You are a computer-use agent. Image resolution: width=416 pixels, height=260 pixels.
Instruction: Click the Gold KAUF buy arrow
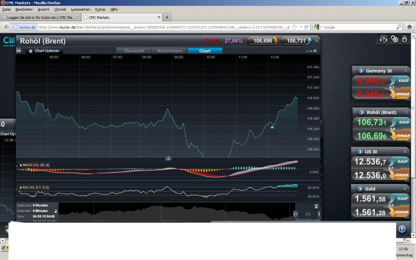point(400,199)
